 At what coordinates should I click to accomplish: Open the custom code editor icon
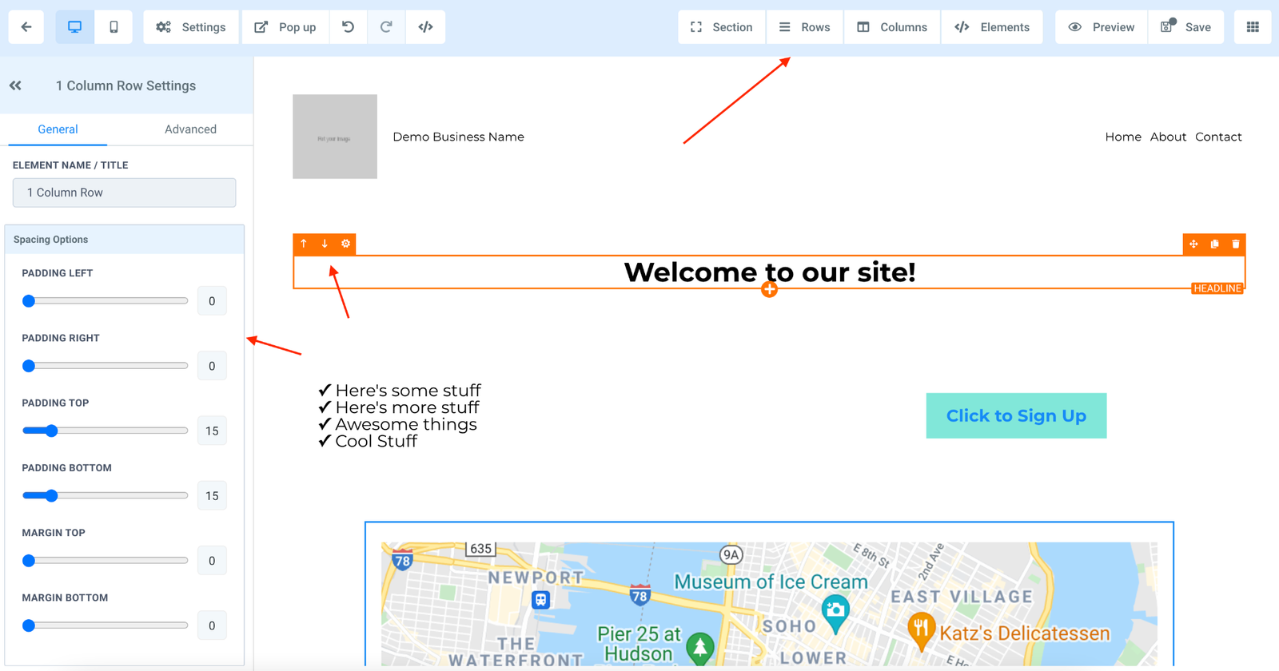425,27
